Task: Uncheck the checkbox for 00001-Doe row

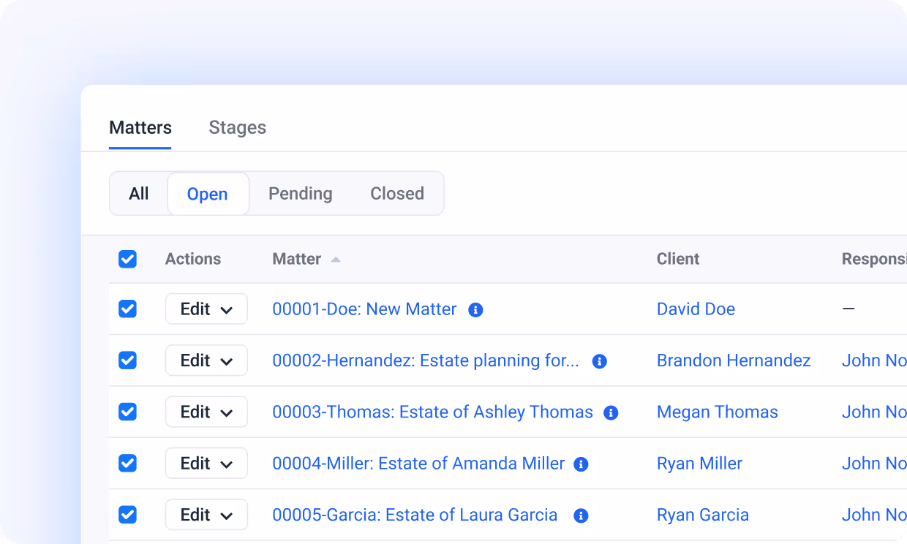Action: [127, 309]
